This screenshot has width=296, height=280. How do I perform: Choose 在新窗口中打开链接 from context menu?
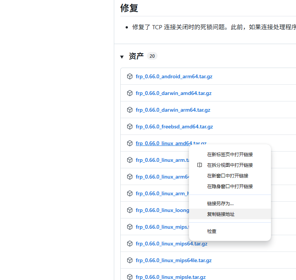tap(230, 176)
